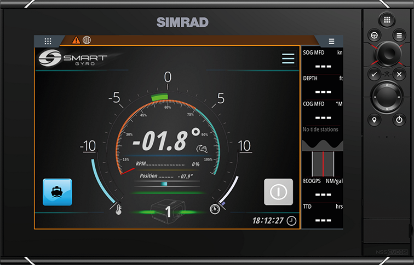
Task: Push the hardware checkmark Enter key
Action: coord(374,74)
